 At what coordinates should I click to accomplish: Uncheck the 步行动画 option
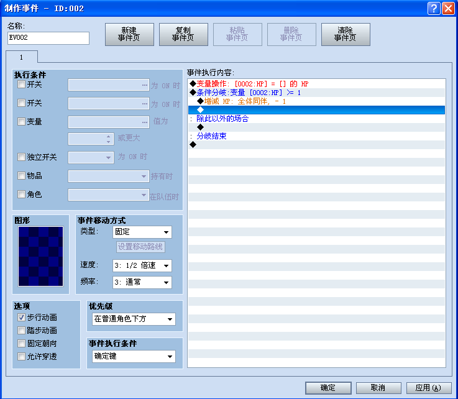coord(21,317)
